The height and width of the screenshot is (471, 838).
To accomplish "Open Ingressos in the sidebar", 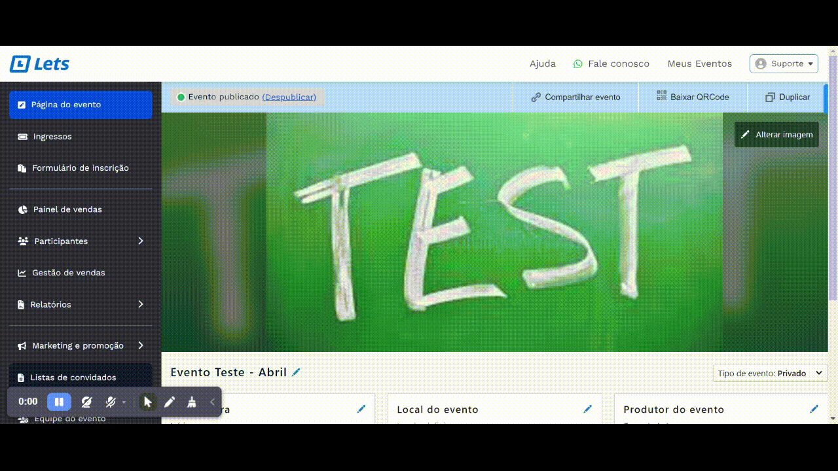I will pos(52,136).
